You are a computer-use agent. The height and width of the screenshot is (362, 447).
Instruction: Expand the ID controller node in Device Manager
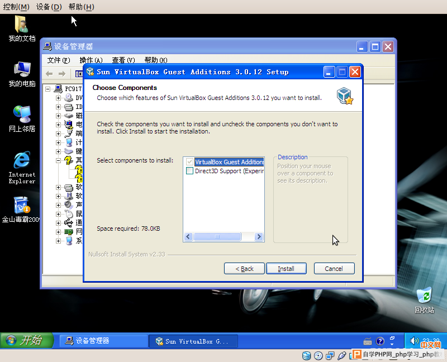(58, 107)
